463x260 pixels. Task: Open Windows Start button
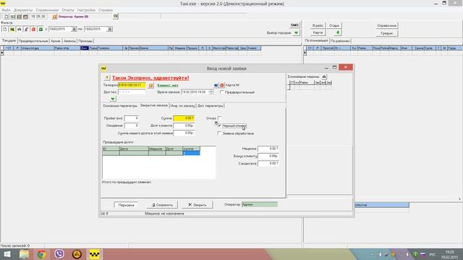(x=7, y=253)
